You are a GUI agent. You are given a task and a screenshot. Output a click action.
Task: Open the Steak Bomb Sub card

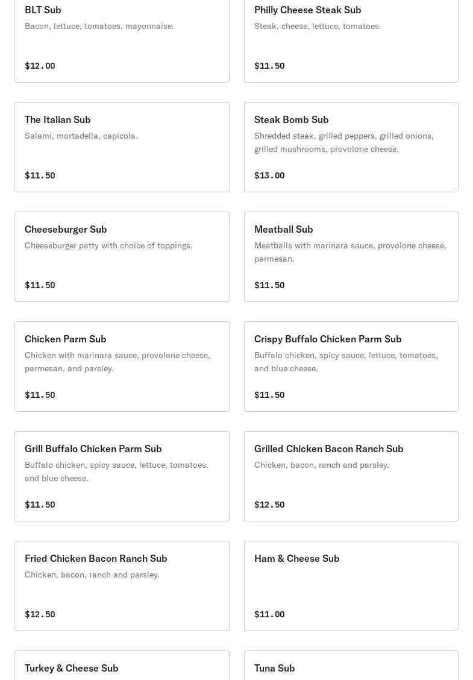[x=351, y=147]
